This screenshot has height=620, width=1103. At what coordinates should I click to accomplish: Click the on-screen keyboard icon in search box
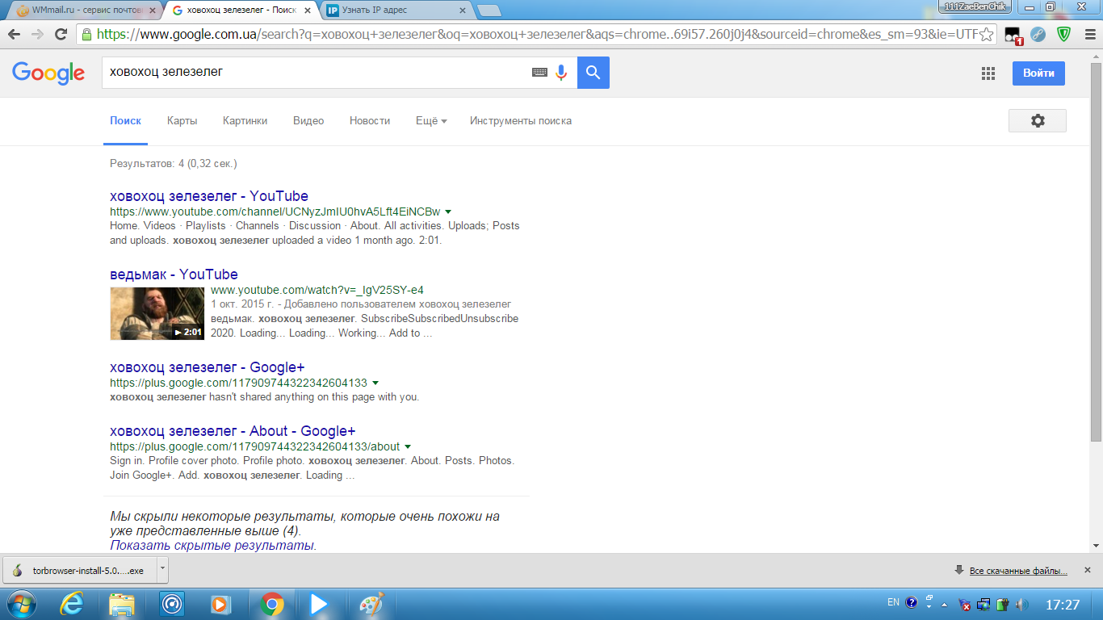tap(540, 73)
